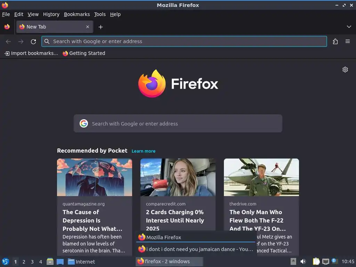Reload the current page

click(x=33, y=42)
